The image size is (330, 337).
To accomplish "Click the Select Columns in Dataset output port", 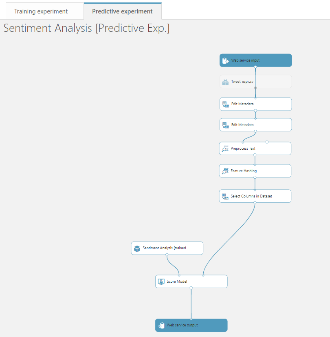I will pos(255,203).
